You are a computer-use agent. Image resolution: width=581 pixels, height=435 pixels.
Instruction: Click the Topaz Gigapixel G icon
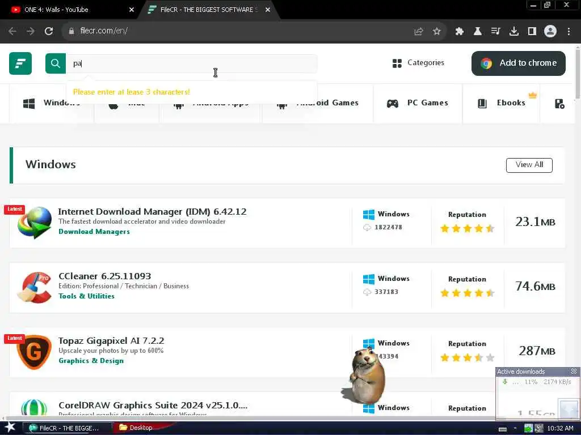[x=34, y=352]
